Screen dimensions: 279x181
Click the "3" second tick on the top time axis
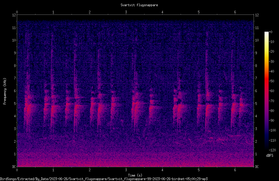(x=126, y=12)
